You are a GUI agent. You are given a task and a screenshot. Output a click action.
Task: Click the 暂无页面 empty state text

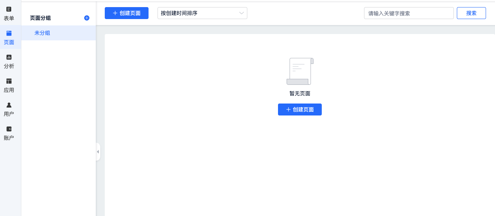[x=300, y=93]
